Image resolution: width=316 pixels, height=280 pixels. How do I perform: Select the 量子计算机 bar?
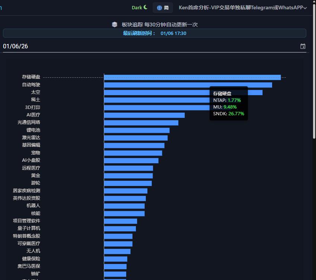click(x=119, y=228)
